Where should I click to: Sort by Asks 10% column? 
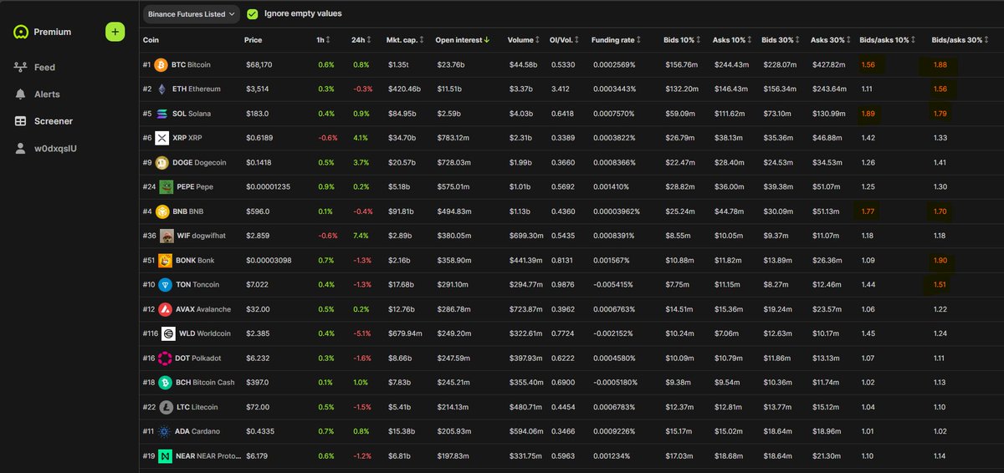coord(732,40)
